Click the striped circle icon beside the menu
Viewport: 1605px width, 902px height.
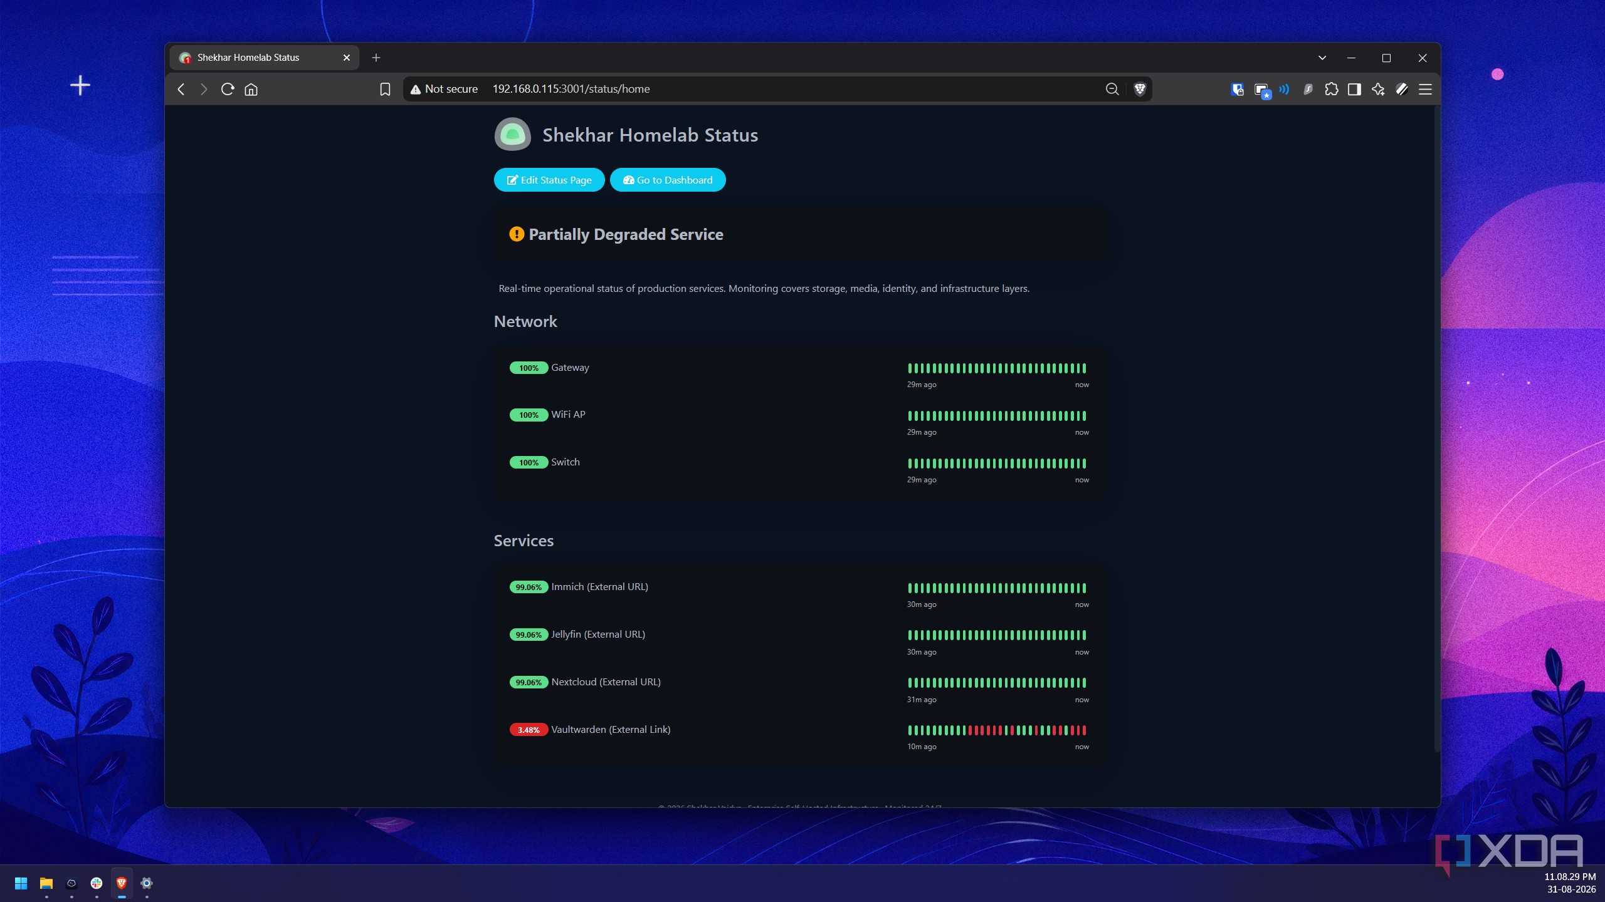[x=1402, y=89]
